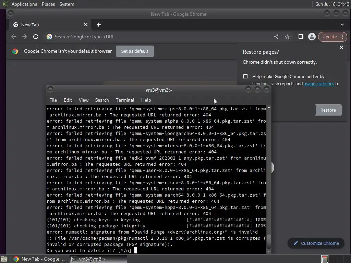
Task: Share this page icon in Chrome
Action: click(276, 37)
